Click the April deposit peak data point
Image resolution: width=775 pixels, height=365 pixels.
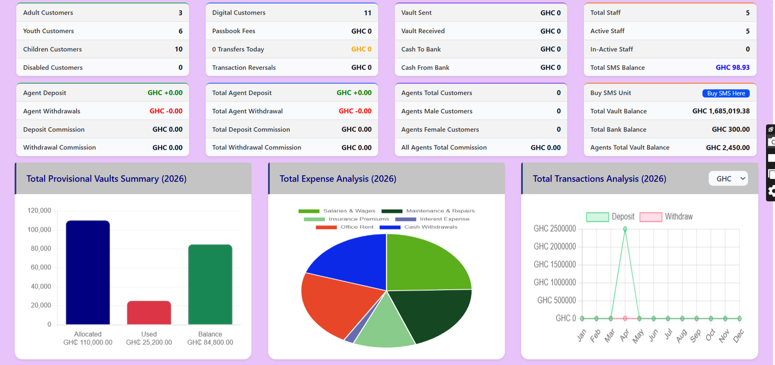point(625,229)
